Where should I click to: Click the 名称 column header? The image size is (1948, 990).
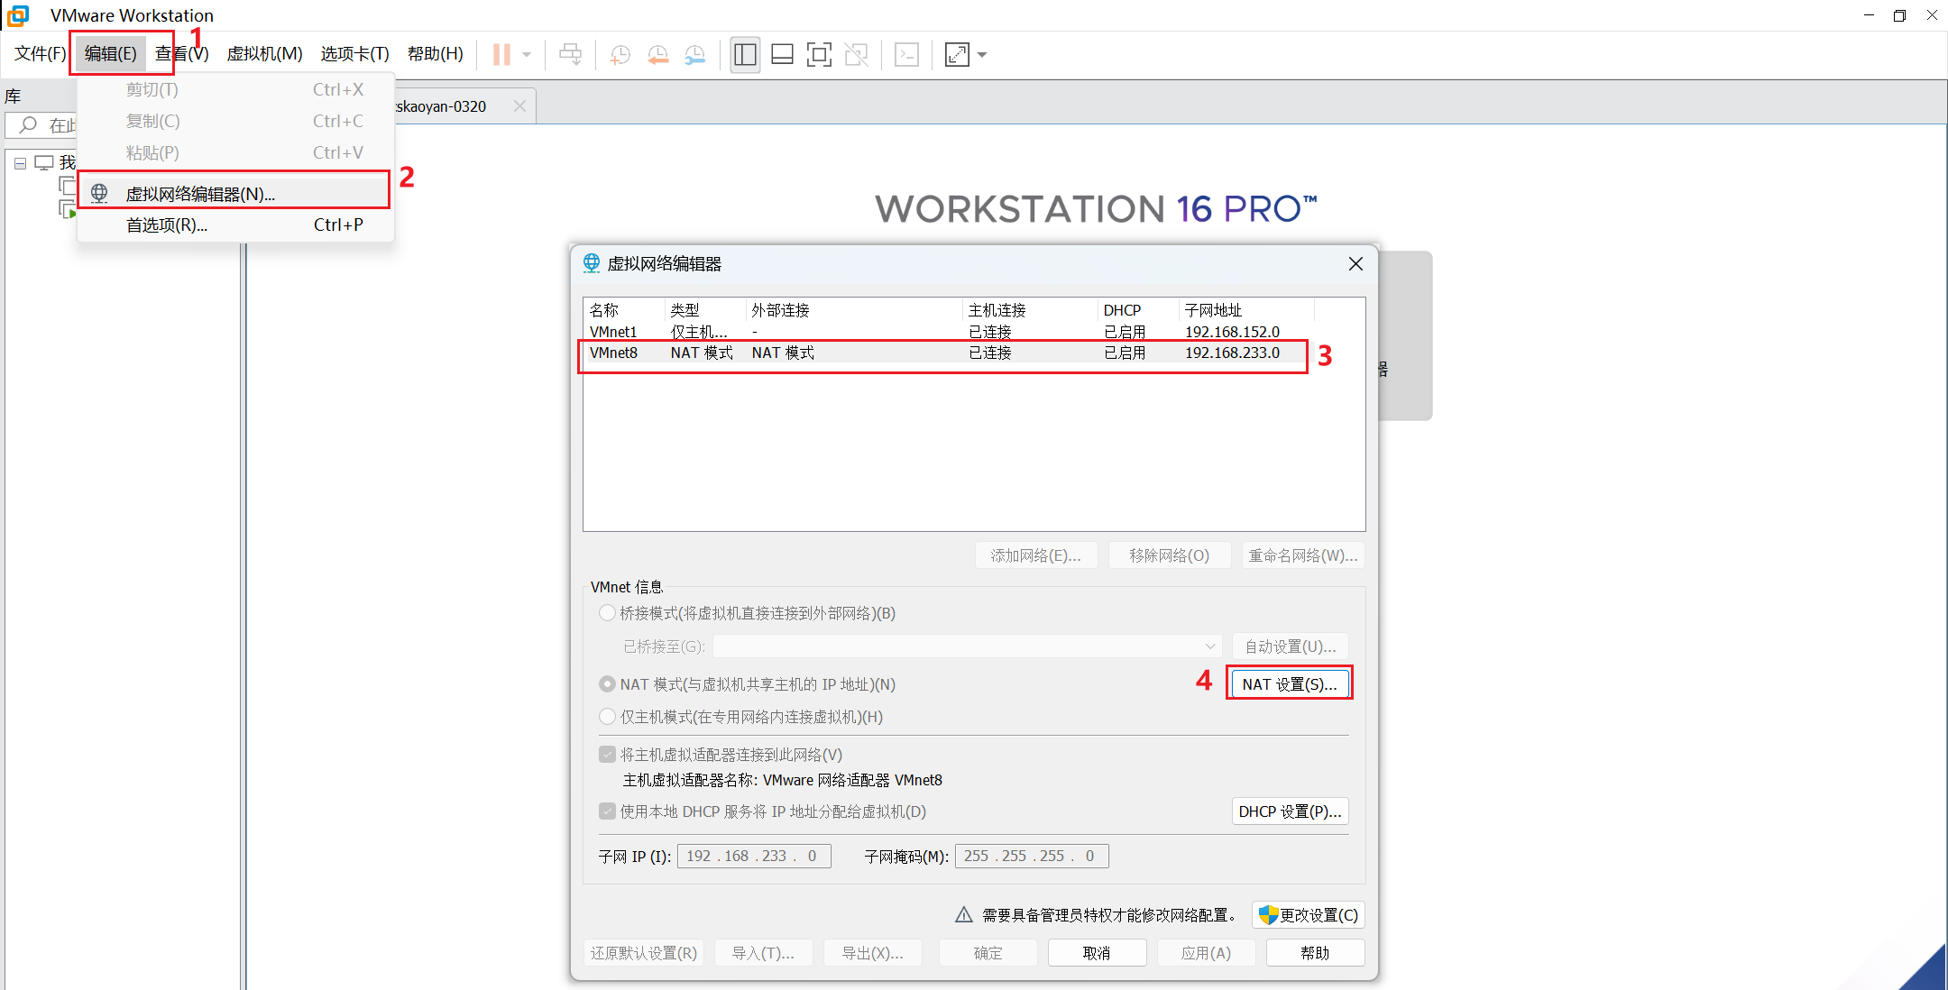(624, 310)
